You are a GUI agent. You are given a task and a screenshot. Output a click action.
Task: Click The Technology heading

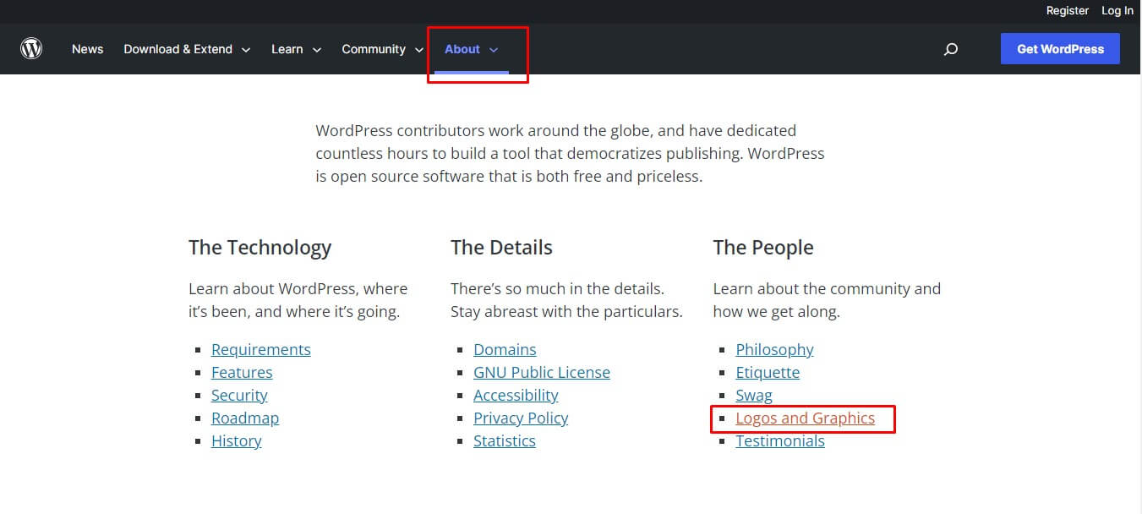260,248
